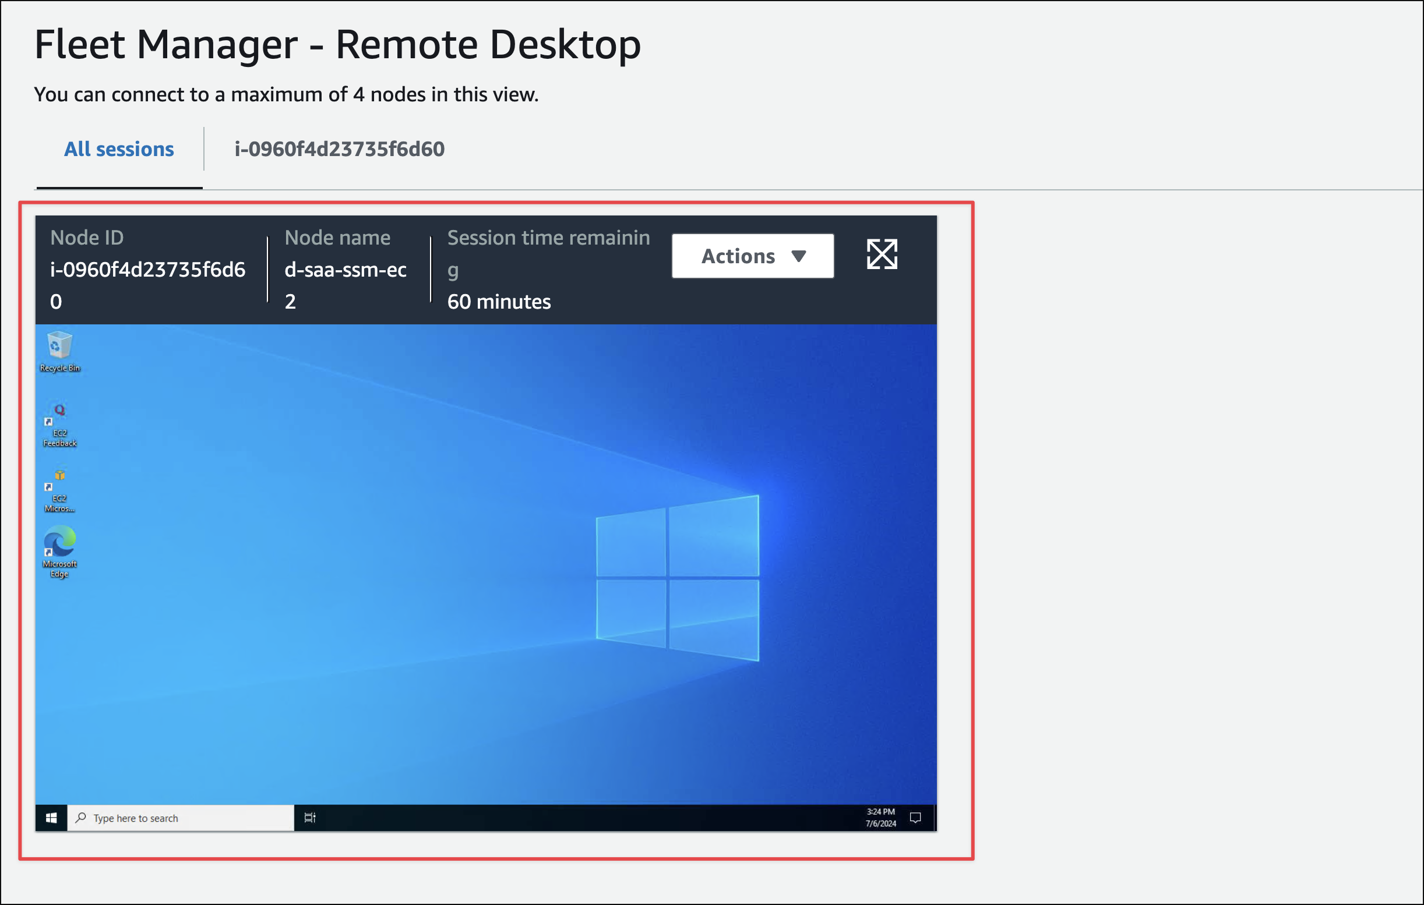The image size is (1424, 905).
Task: Click the Task View taskbar icon
Action: click(x=310, y=818)
